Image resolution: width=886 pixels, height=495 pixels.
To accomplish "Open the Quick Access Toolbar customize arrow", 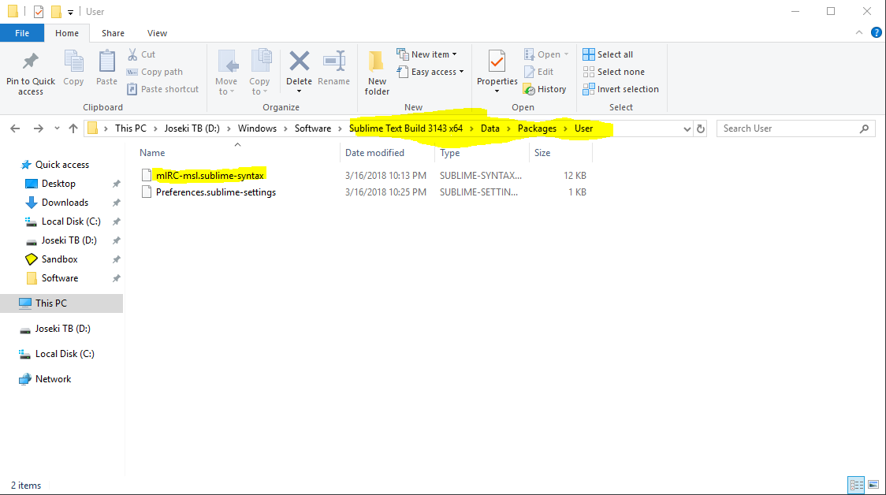I will point(70,12).
